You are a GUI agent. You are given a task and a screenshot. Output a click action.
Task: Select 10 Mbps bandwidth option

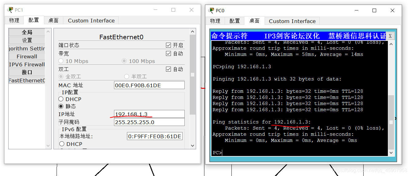coord(61,61)
